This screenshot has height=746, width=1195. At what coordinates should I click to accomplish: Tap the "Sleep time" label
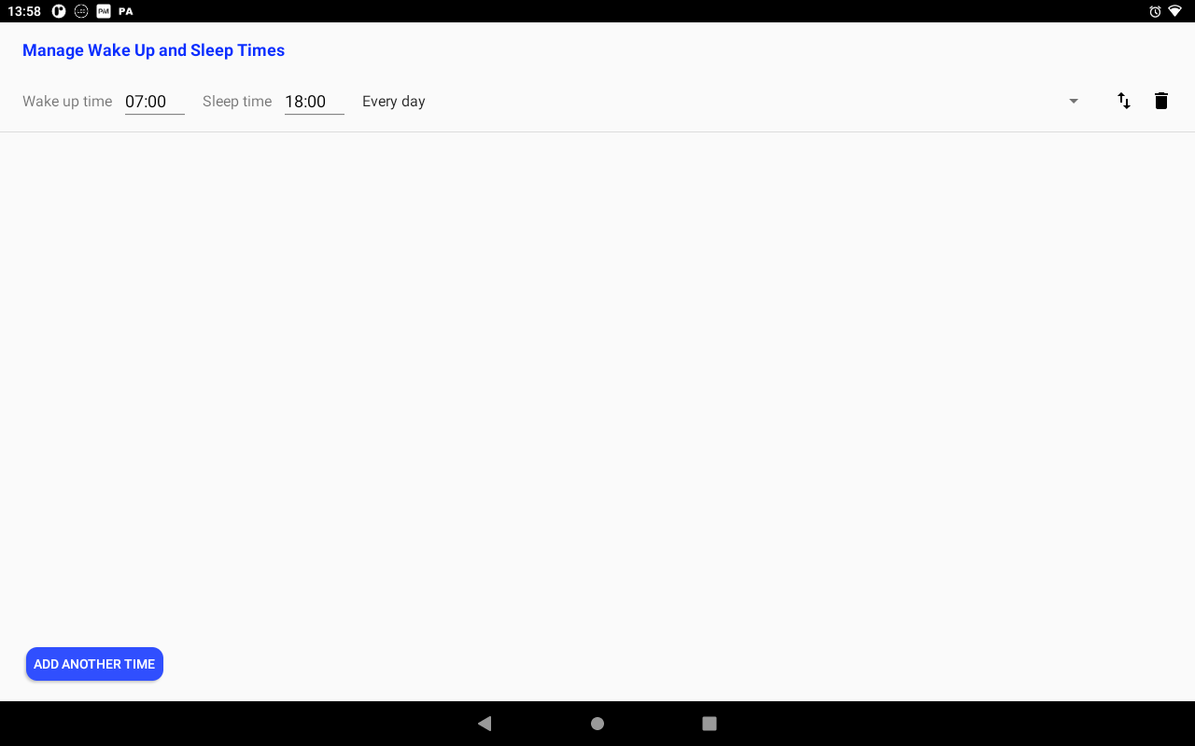point(237,102)
